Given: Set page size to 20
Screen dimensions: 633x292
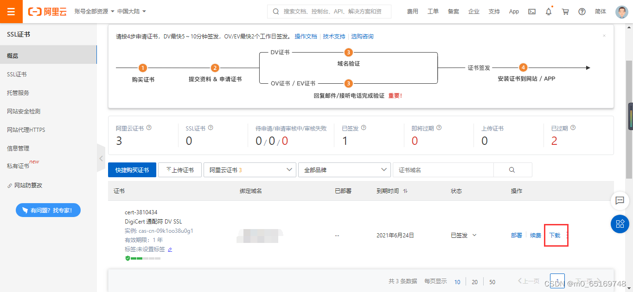Looking at the screenshot, I should click(474, 282).
